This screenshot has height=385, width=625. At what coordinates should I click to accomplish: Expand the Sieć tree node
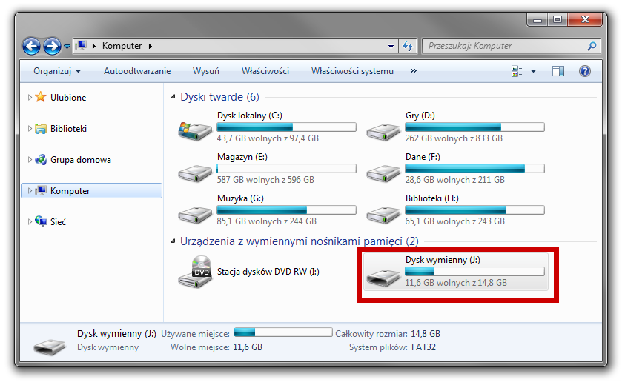30,222
